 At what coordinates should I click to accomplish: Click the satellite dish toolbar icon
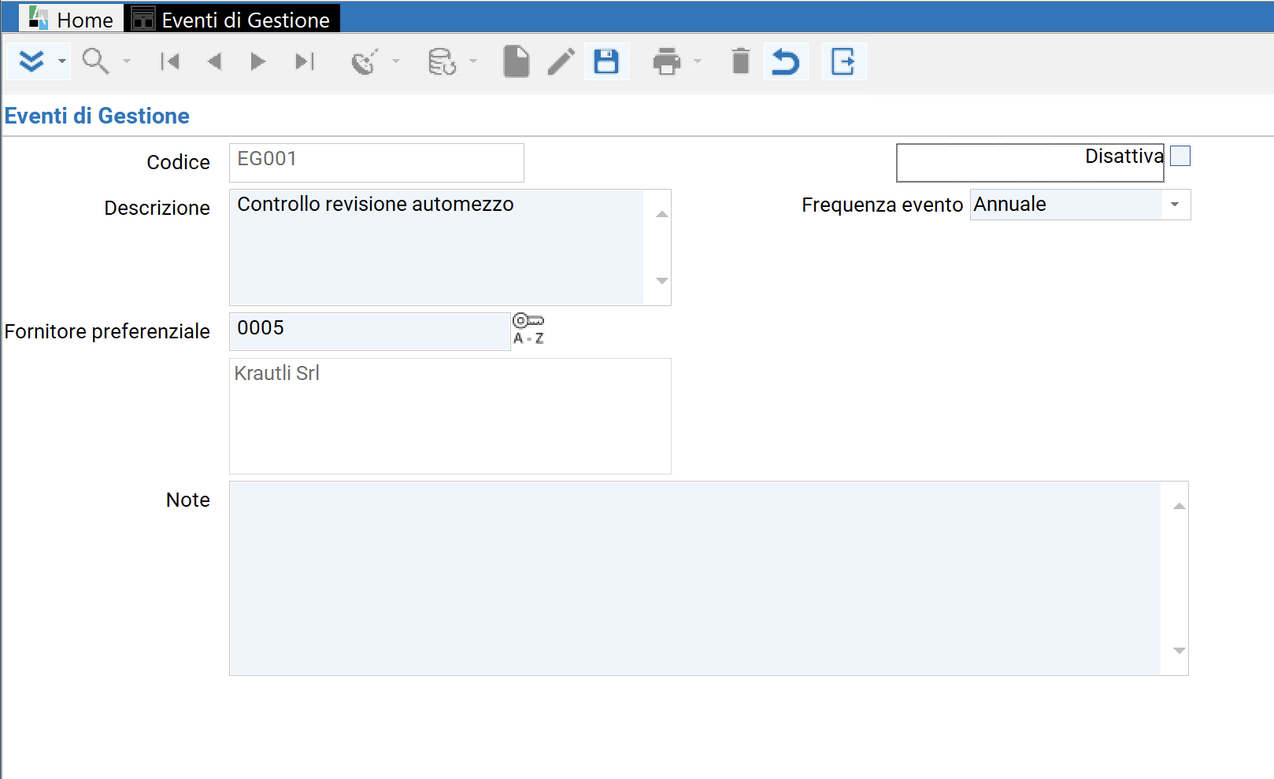[365, 61]
